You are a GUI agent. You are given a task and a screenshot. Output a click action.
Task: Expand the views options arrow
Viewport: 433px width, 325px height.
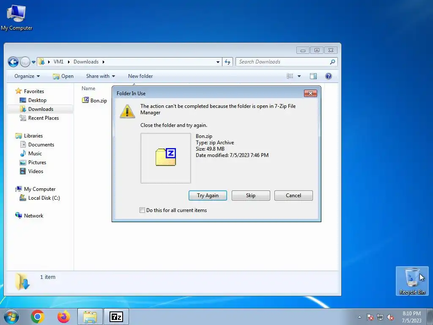coord(299,76)
